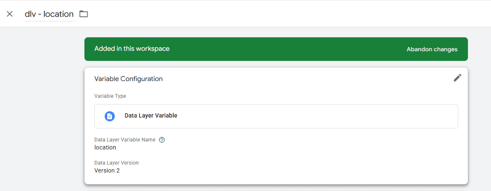Click the bold 'Data Layer Variable' type text
491x191 pixels.
151,116
